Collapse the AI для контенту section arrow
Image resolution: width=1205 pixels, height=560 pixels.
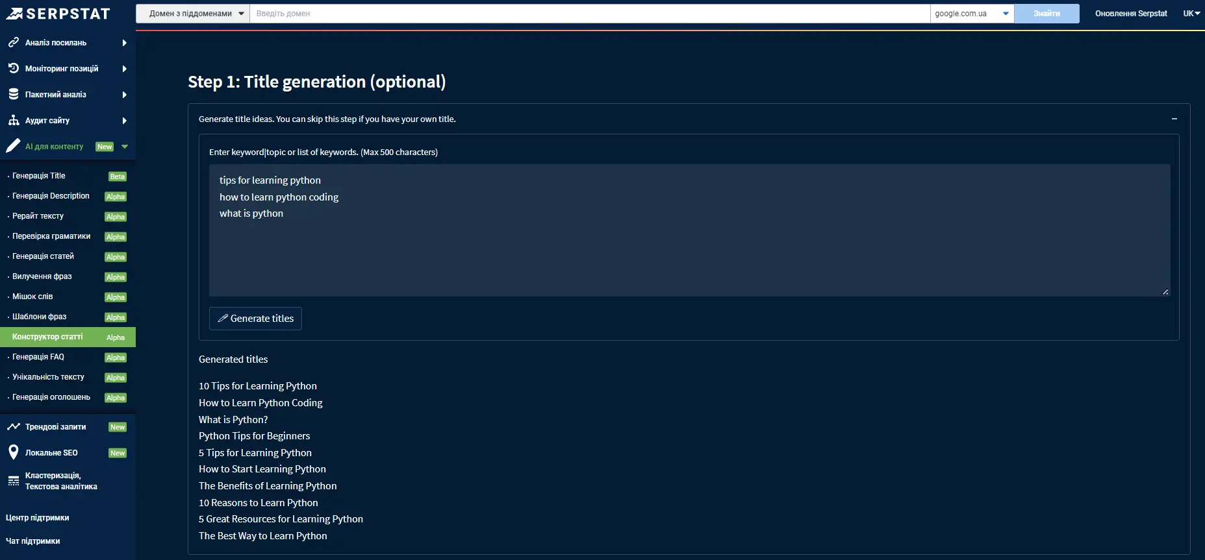(125, 147)
